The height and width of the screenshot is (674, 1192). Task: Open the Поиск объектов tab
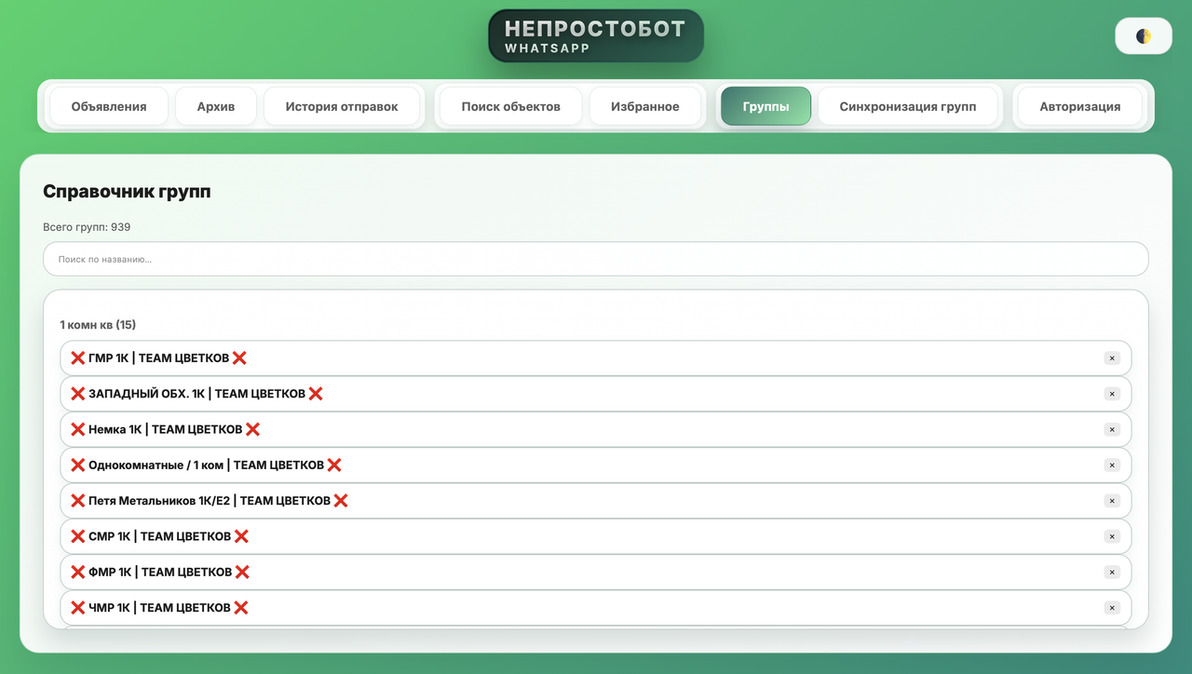[x=511, y=106]
